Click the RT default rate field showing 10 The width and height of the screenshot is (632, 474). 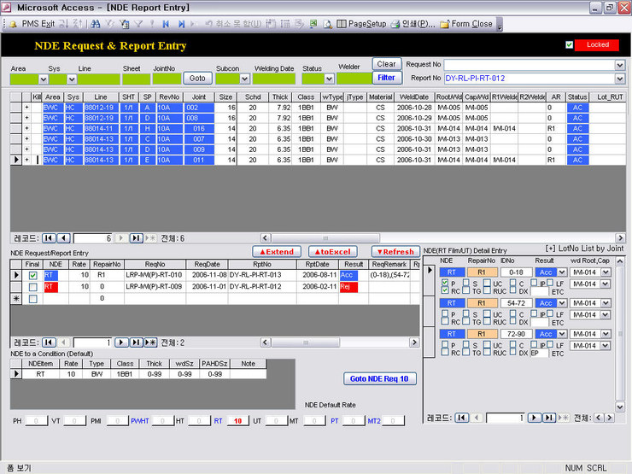pyautogui.click(x=237, y=421)
